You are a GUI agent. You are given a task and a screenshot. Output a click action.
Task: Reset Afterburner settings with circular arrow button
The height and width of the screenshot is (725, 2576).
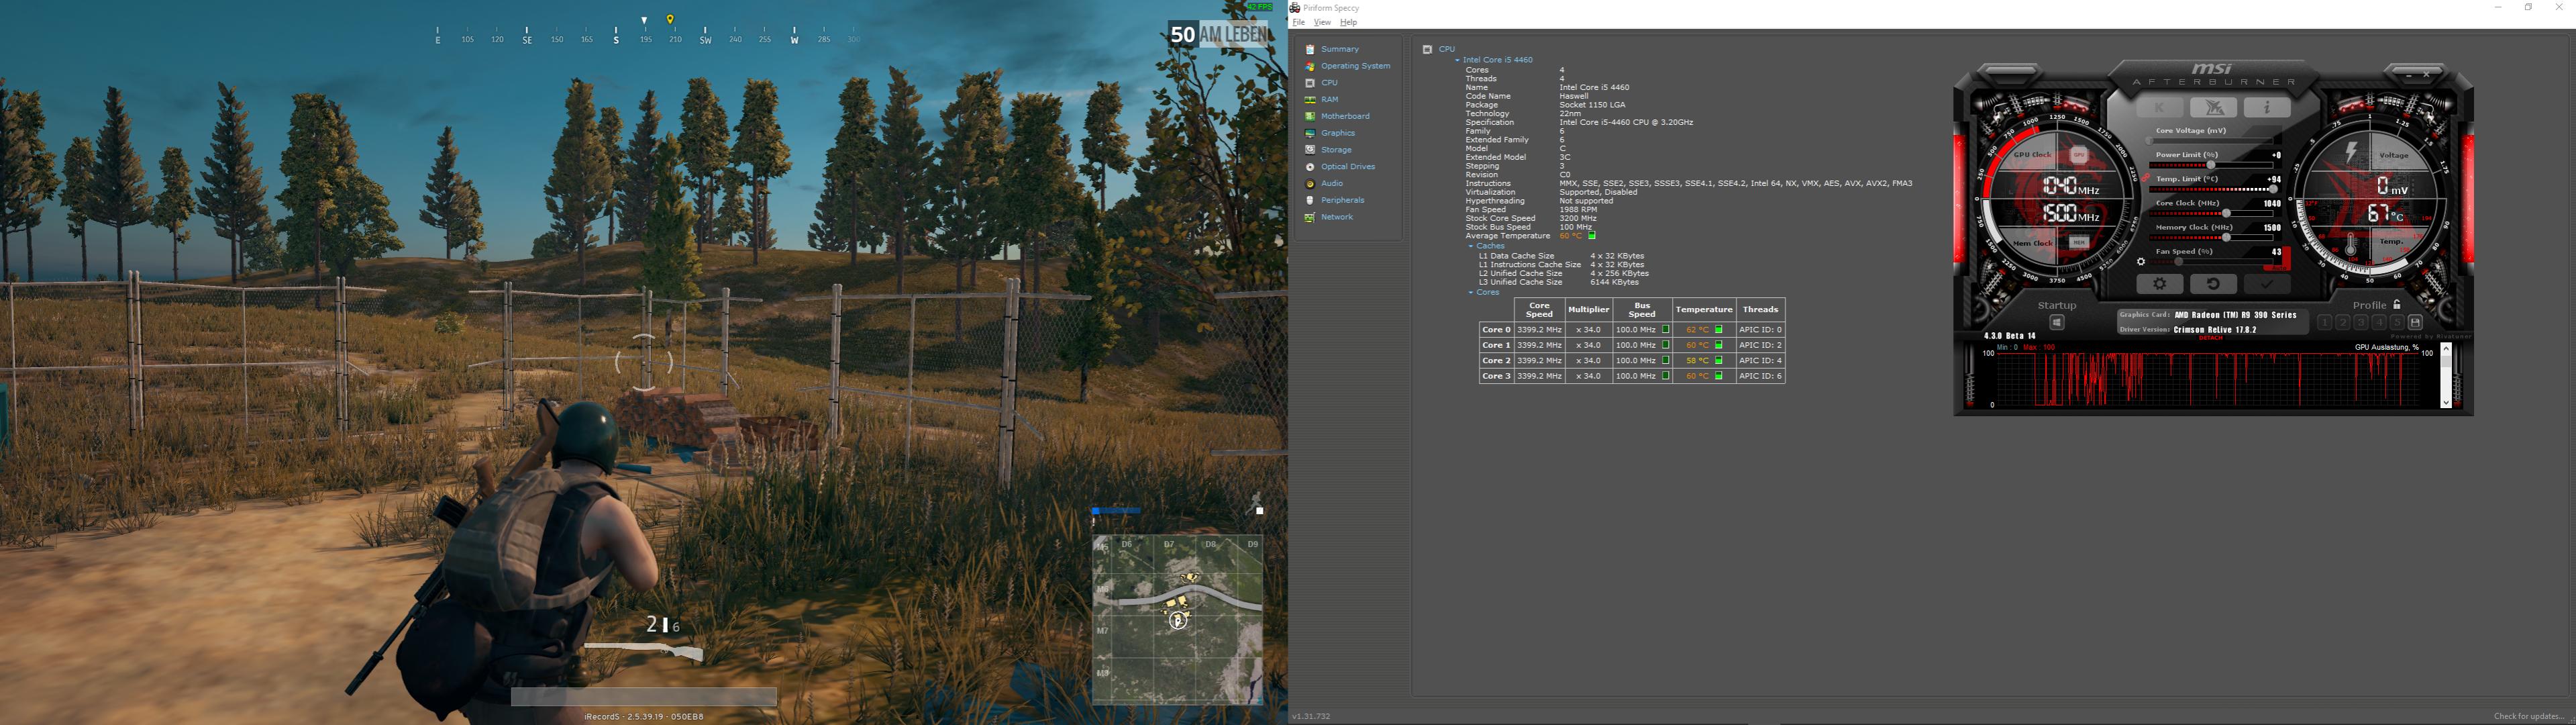tap(2214, 284)
